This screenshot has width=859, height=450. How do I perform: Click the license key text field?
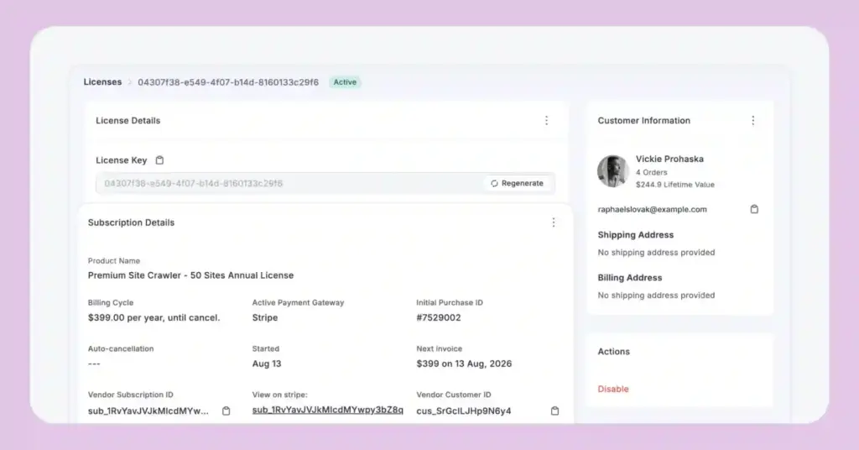[285, 183]
